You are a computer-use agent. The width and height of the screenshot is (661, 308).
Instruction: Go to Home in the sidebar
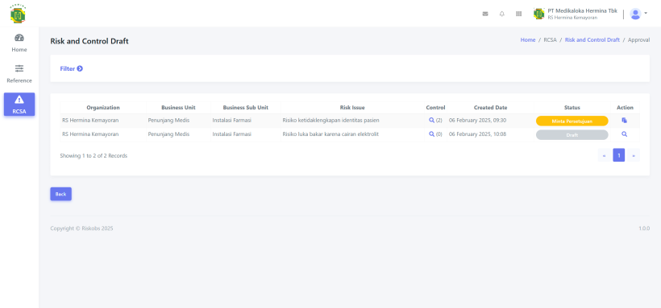click(19, 43)
